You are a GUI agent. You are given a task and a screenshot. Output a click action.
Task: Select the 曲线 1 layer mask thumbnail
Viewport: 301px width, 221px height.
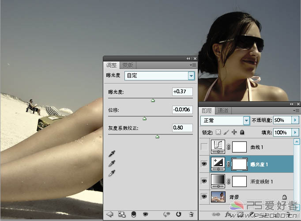(x=240, y=147)
